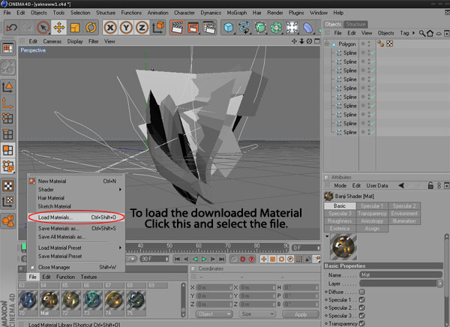Open the Layer dropdown arrow
Screen dimensions: 450x327
click(x=440, y=283)
